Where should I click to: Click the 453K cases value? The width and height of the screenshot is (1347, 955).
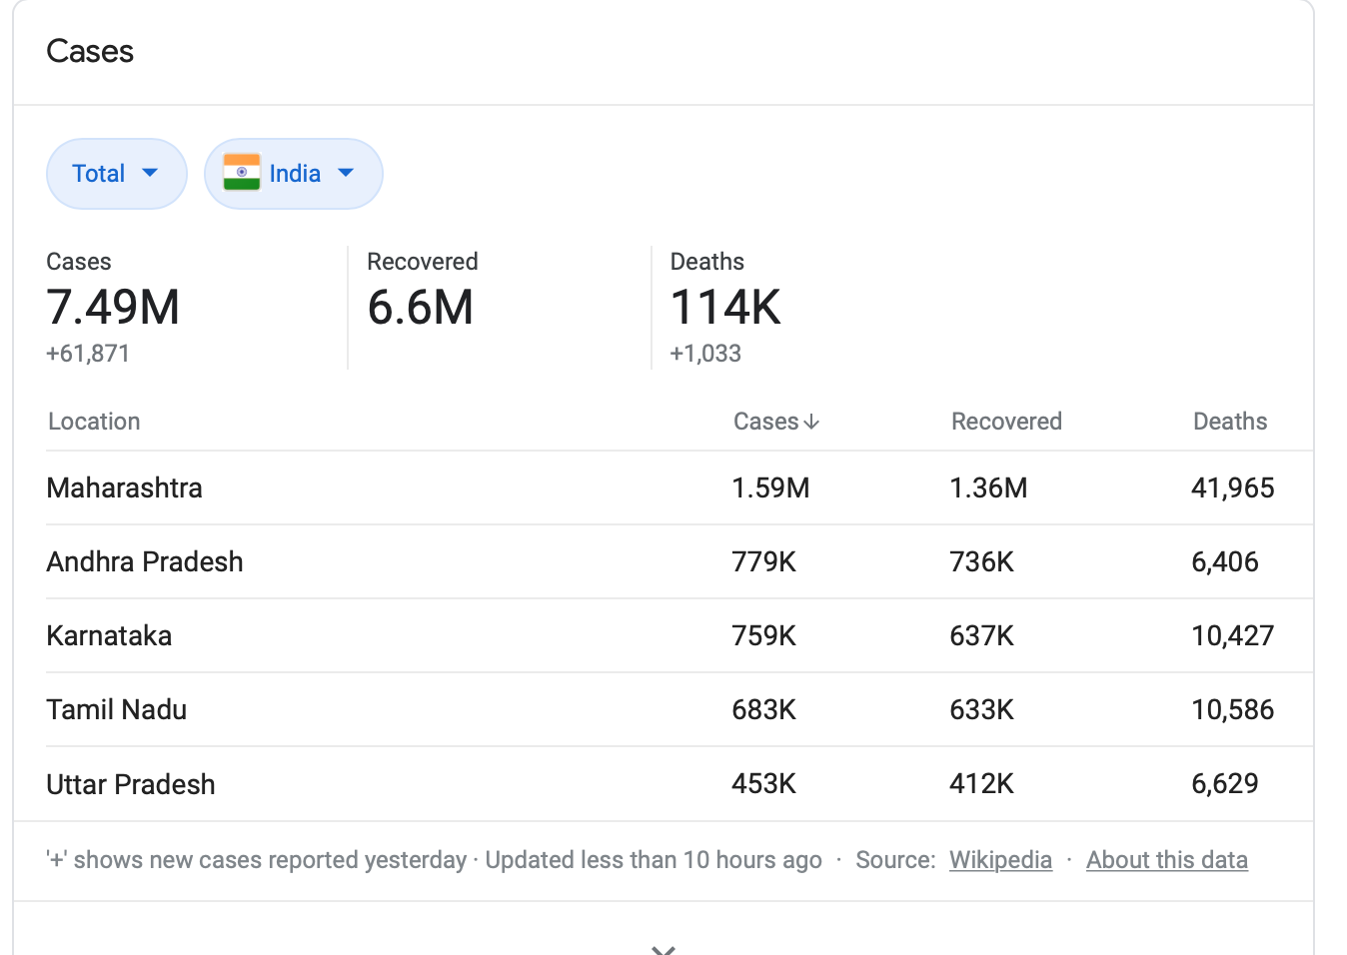(x=764, y=784)
